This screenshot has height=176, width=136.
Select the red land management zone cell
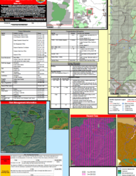pyautogui.click(x=6, y=160)
